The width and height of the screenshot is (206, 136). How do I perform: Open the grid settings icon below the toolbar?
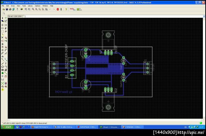coord(3,13)
